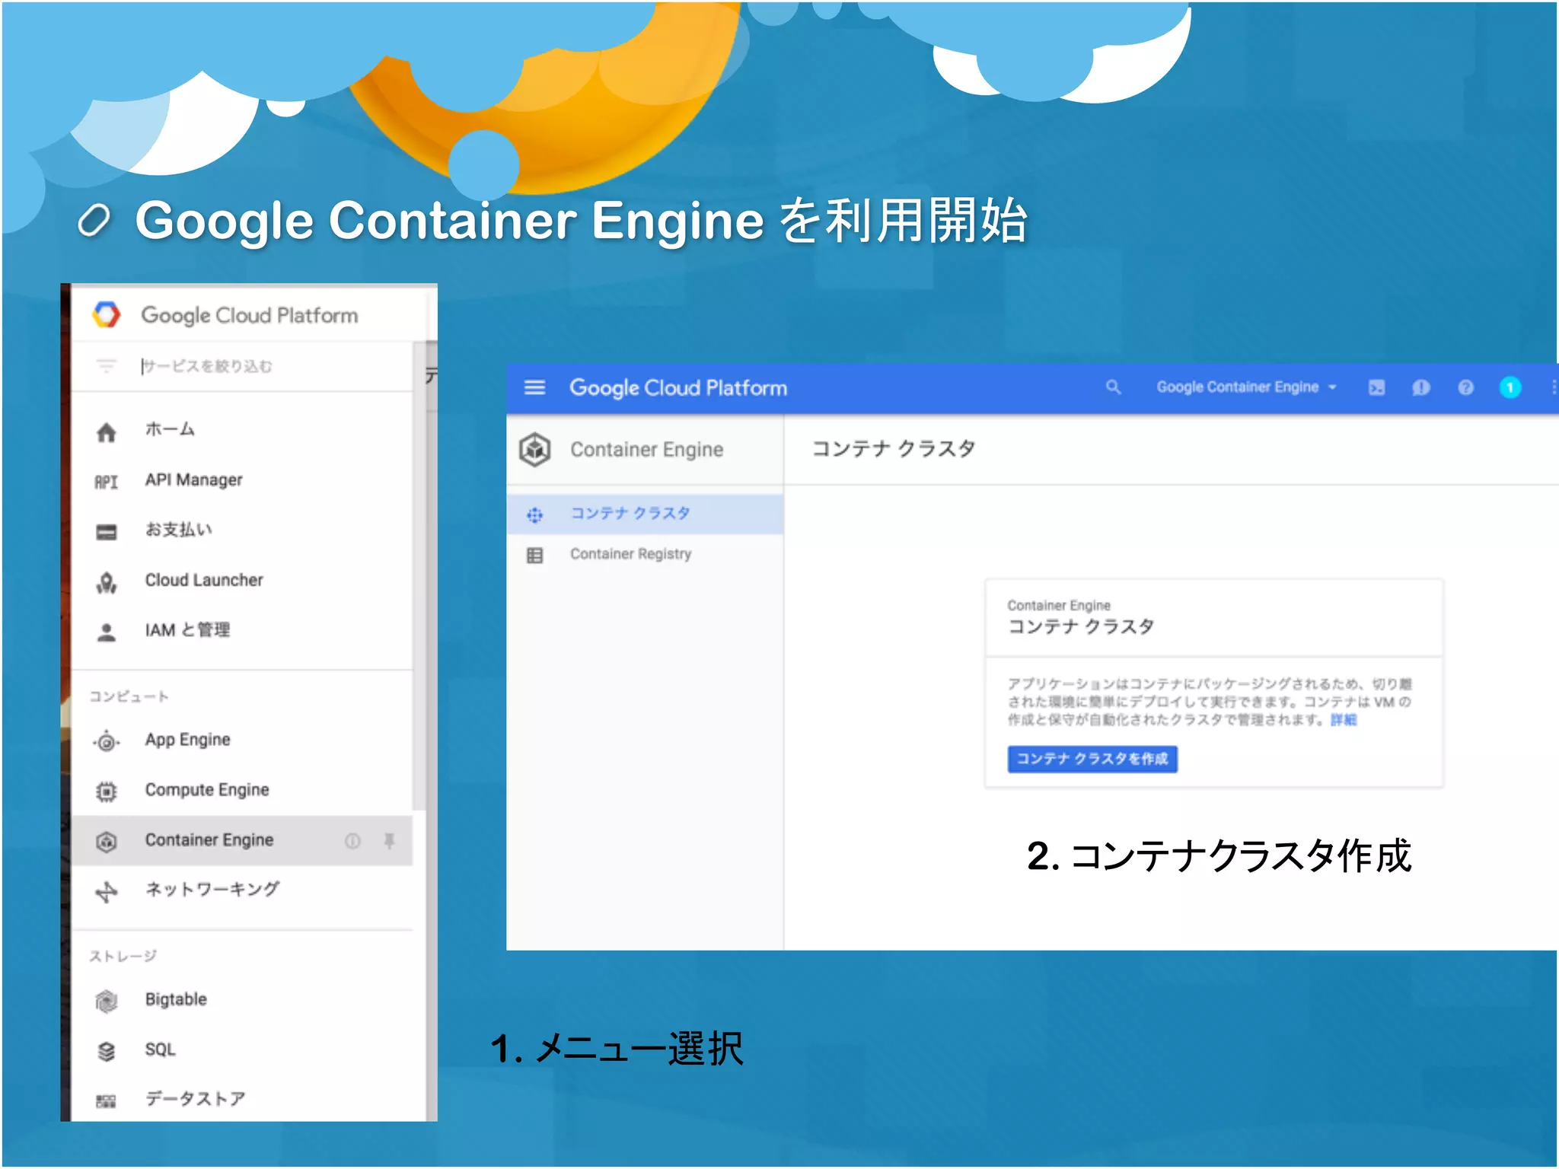1559x1169 pixels.
Task: Click the データストア grid icon
Action: (107, 1101)
